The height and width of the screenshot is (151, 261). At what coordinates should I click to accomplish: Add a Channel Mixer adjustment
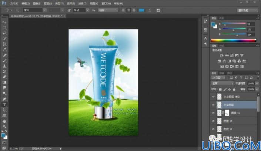pos(239,61)
